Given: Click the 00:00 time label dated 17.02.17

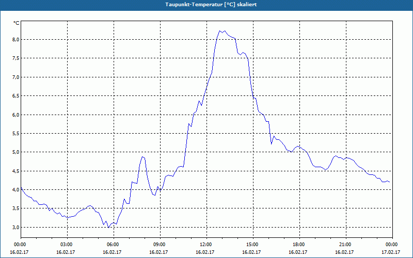Looking at the screenshot, I should [391, 245].
